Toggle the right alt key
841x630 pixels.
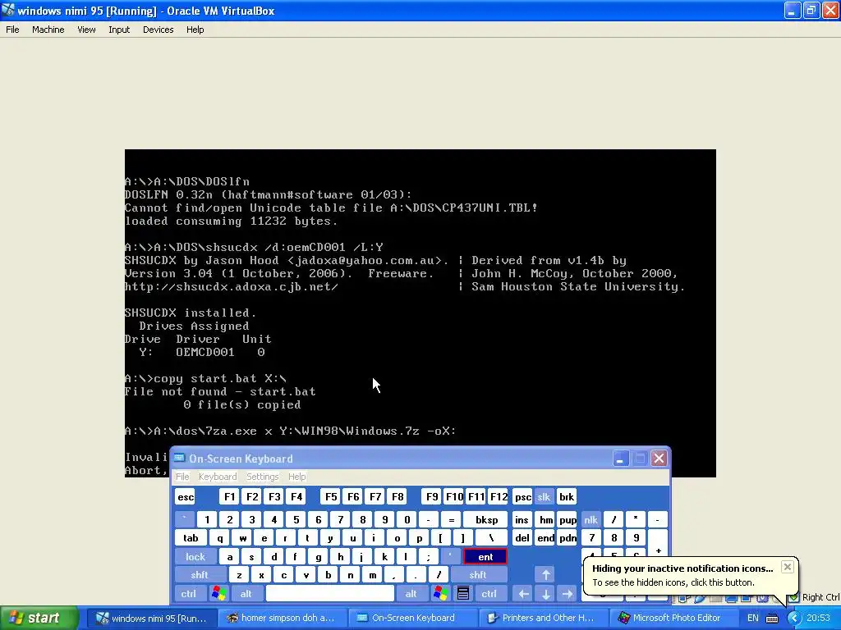[x=411, y=594]
